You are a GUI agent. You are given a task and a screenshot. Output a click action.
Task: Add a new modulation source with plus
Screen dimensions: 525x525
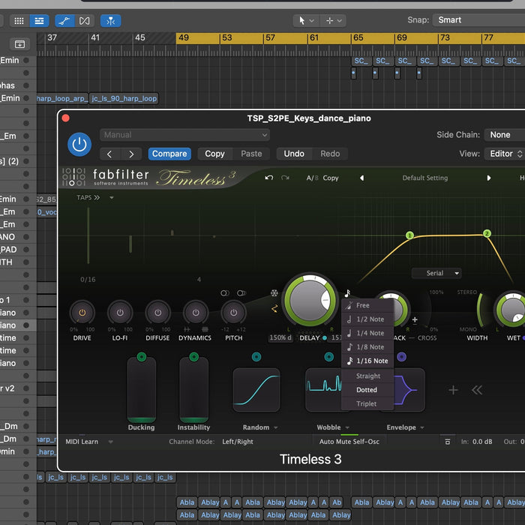[x=453, y=390]
